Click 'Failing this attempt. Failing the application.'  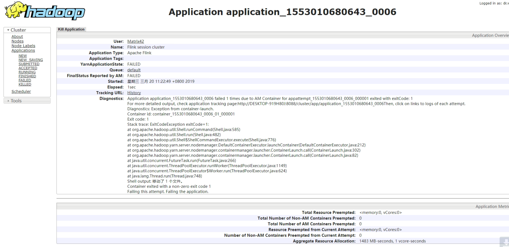click(168, 192)
